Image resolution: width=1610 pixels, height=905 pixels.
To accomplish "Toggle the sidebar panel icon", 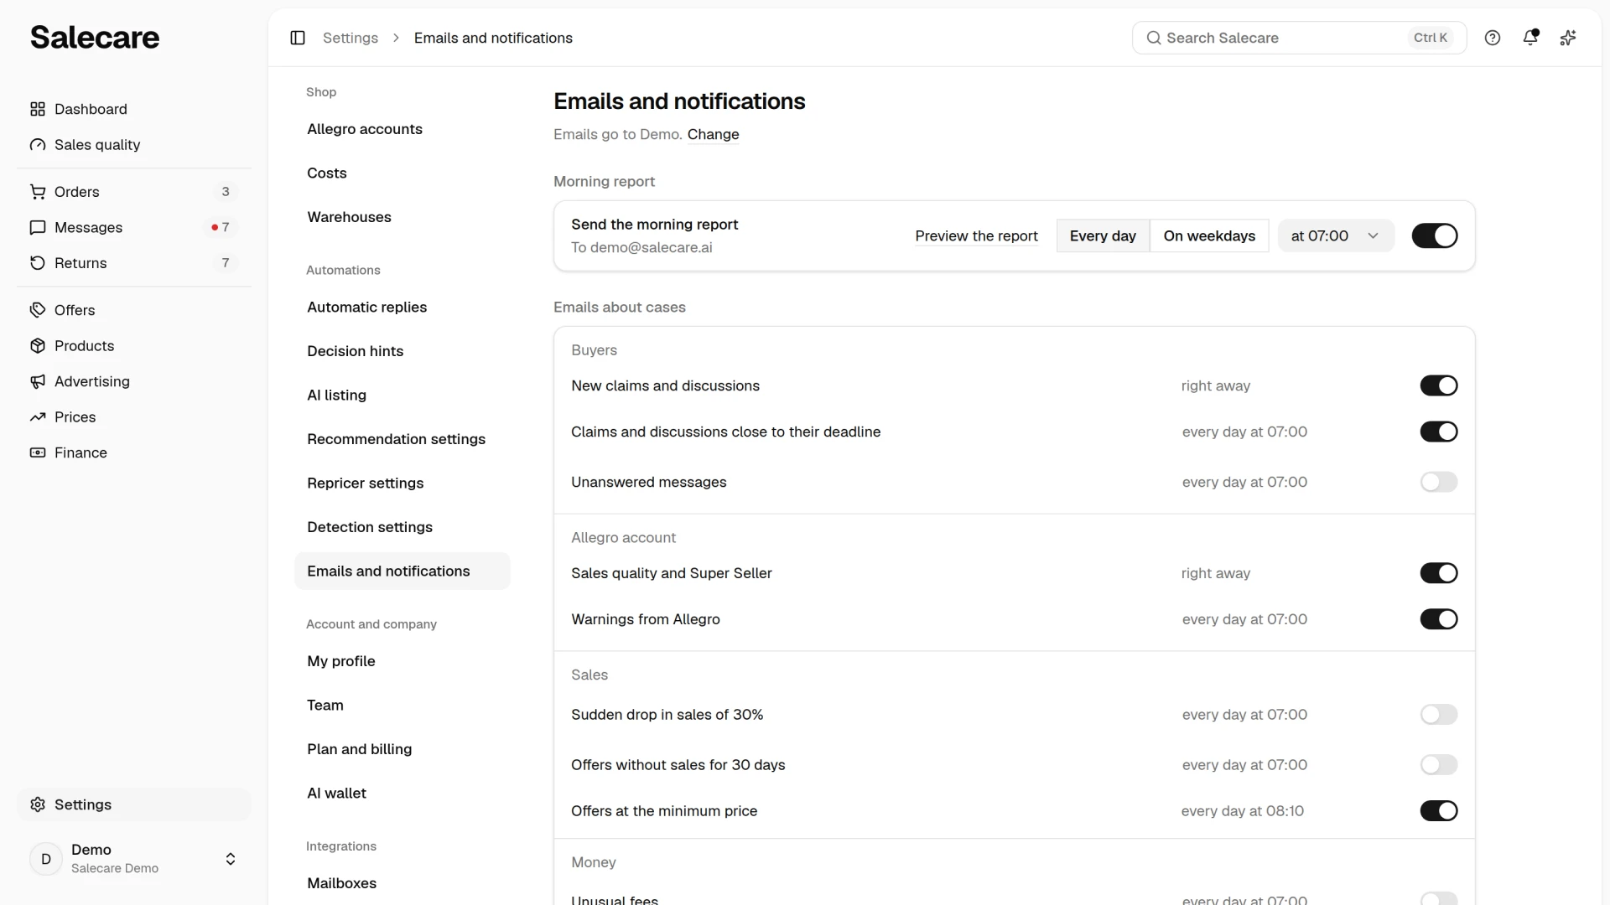I will [x=298, y=38].
